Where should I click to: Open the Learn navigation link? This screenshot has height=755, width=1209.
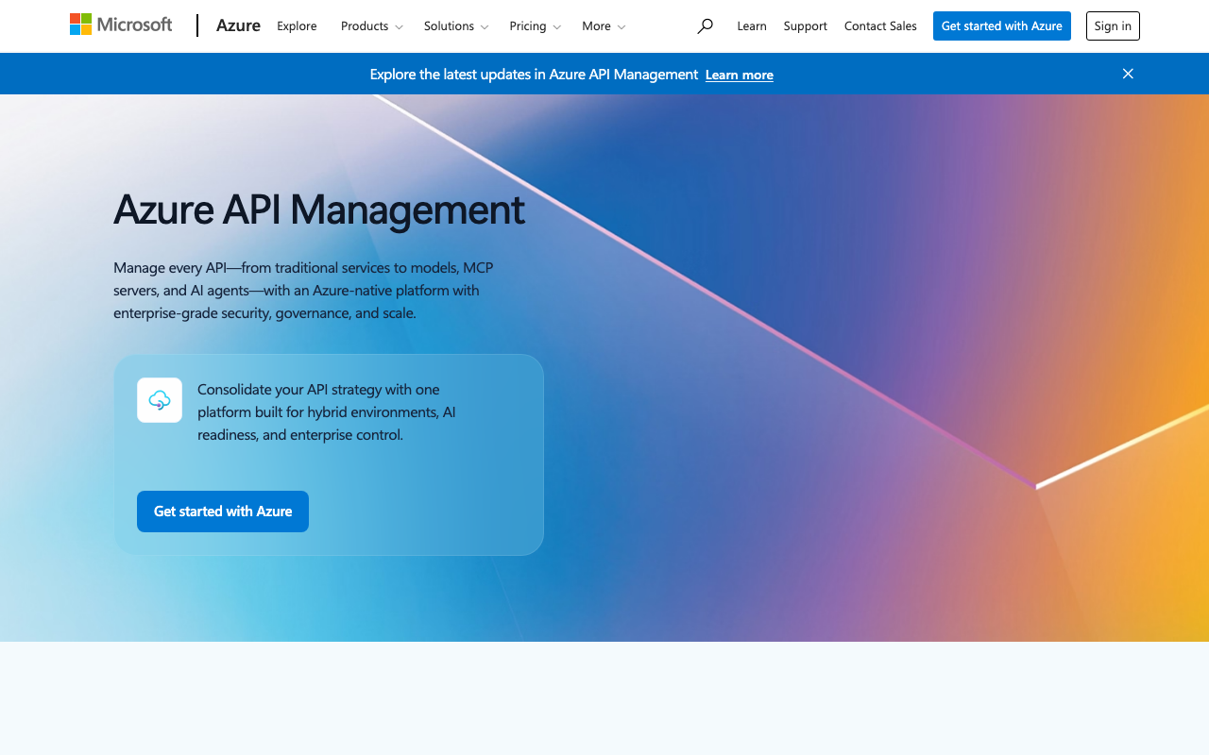pyautogui.click(x=752, y=26)
